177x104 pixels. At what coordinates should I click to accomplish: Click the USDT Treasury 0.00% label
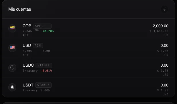[x=36, y=90]
